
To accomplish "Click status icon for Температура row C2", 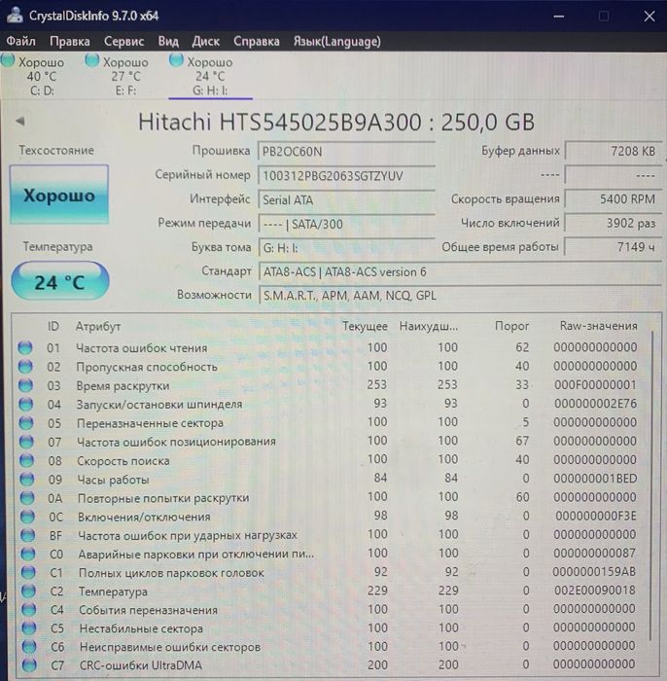I will tap(28, 591).
